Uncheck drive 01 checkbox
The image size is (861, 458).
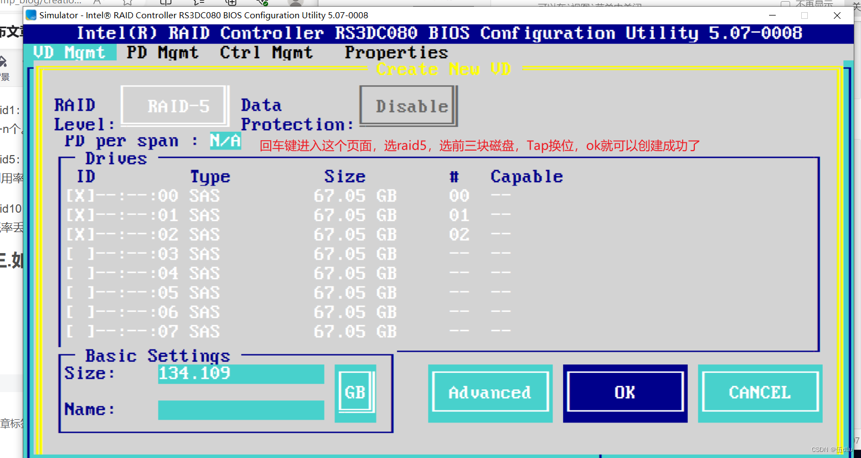[80, 215]
